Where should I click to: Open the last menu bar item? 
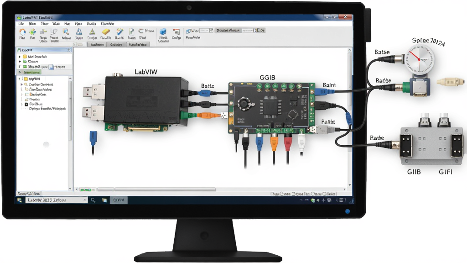[107, 24]
